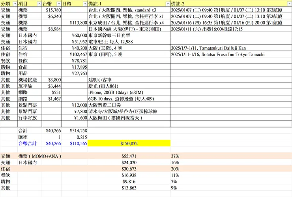
Task: Select the 東京新幹線三日套票 cell
Action: pos(129,36)
